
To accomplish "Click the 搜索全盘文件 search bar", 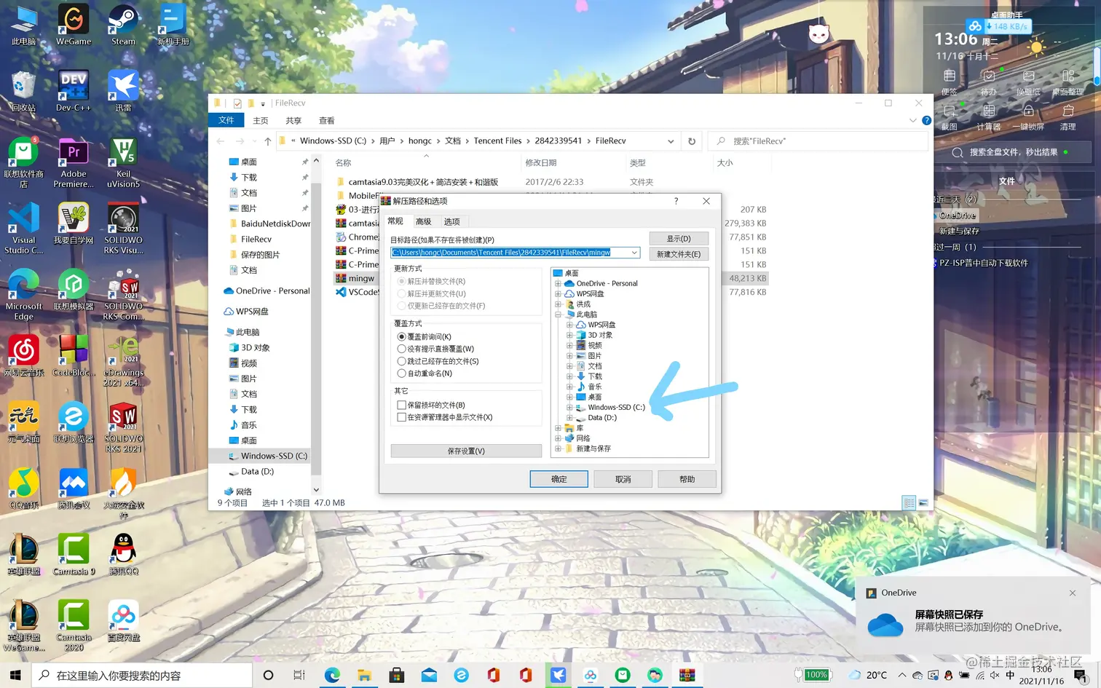I will (x=1013, y=152).
